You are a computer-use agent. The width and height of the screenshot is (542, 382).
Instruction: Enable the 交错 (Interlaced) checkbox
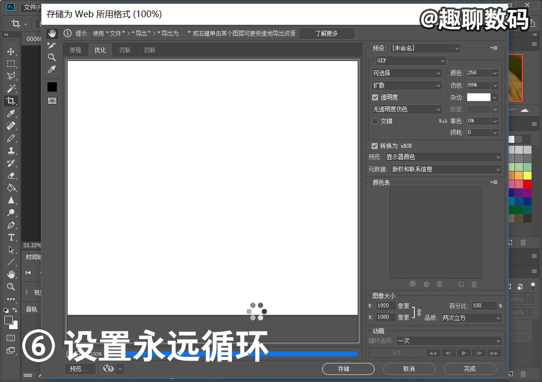click(x=375, y=121)
